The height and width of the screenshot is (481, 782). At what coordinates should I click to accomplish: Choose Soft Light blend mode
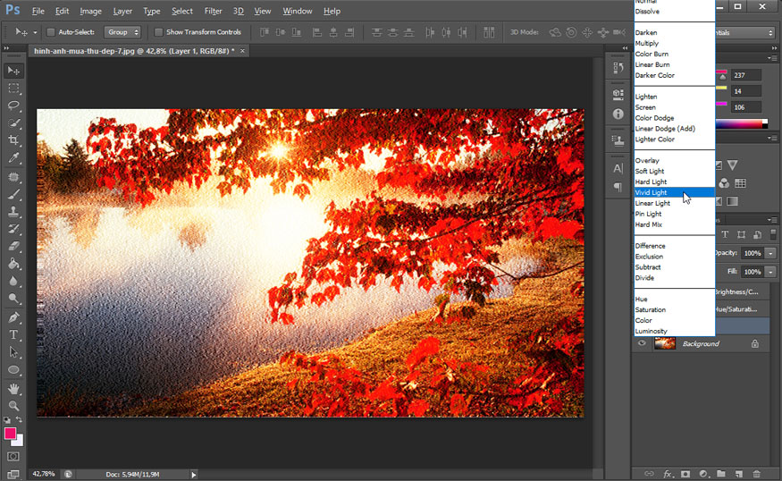click(674, 171)
